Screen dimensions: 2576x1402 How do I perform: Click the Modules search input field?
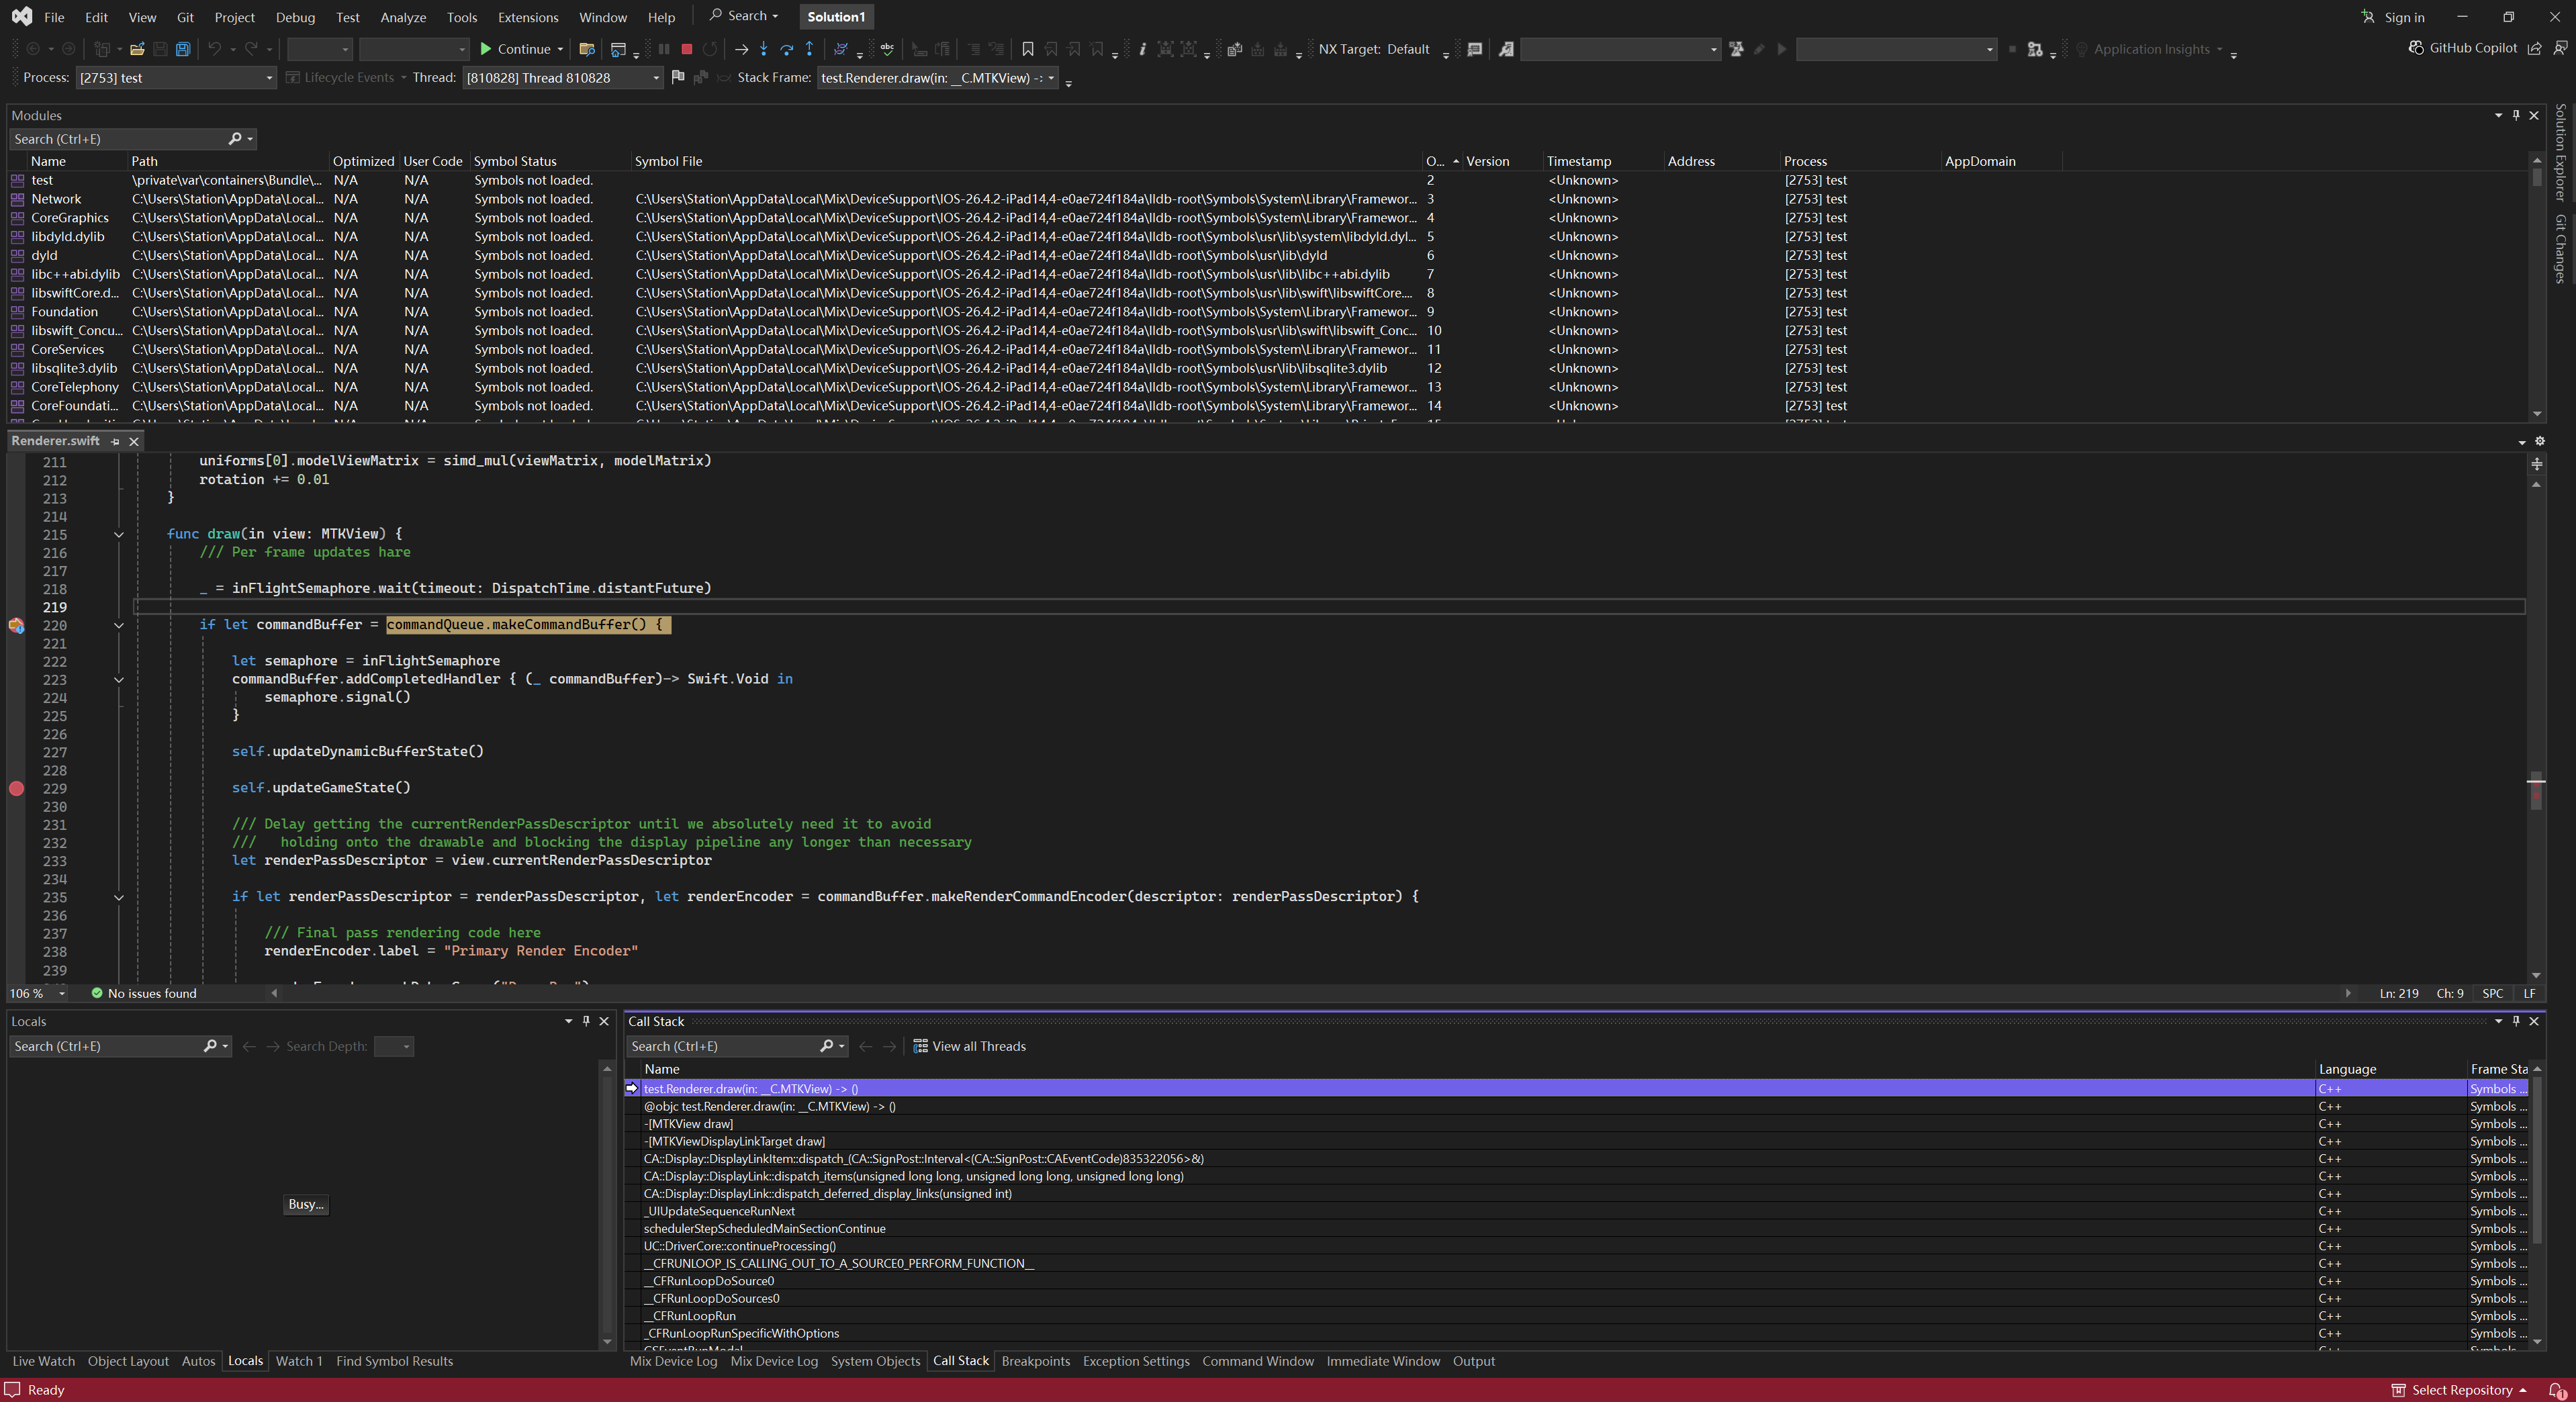click(118, 139)
